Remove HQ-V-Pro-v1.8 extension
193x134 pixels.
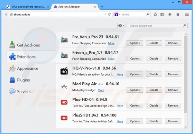[173, 74]
